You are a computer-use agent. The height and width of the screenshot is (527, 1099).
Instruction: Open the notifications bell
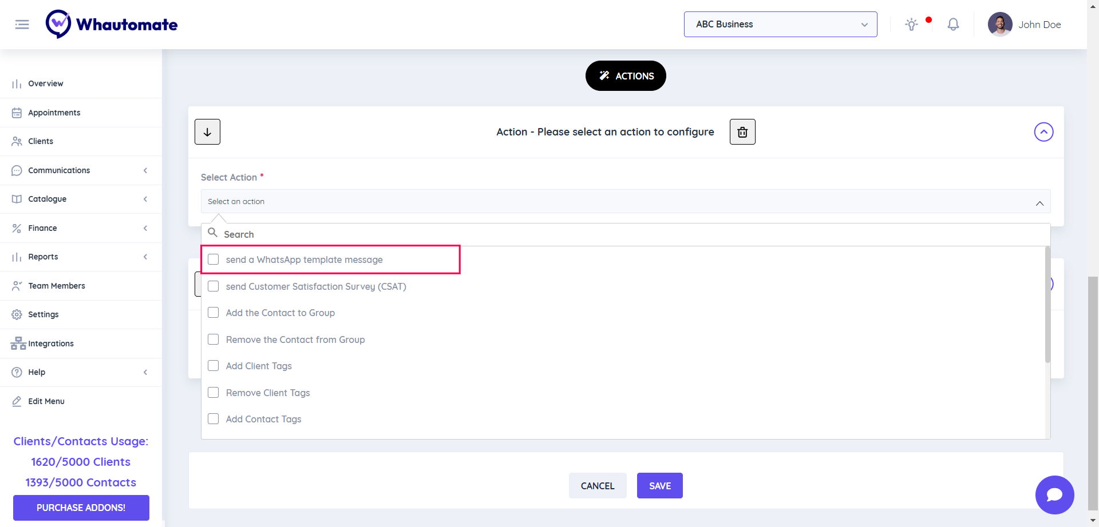click(x=953, y=25)
